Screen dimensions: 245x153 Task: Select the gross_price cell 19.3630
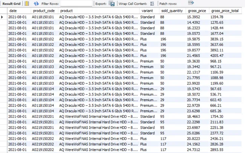(x=193, y=61)
